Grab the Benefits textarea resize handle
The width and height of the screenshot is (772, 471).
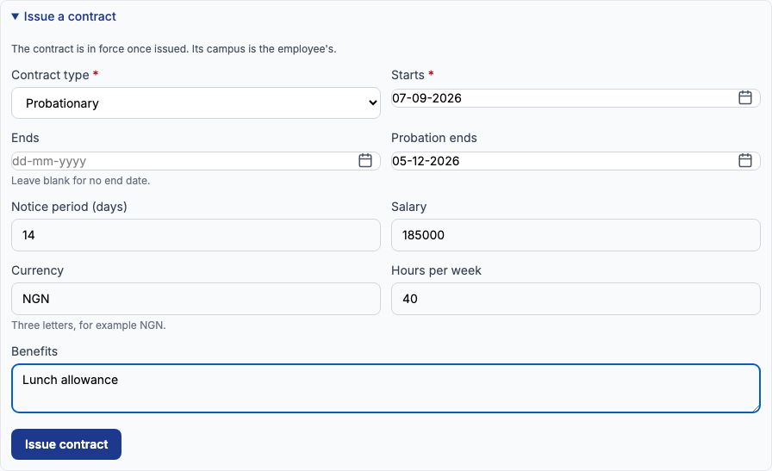point(756,408)
